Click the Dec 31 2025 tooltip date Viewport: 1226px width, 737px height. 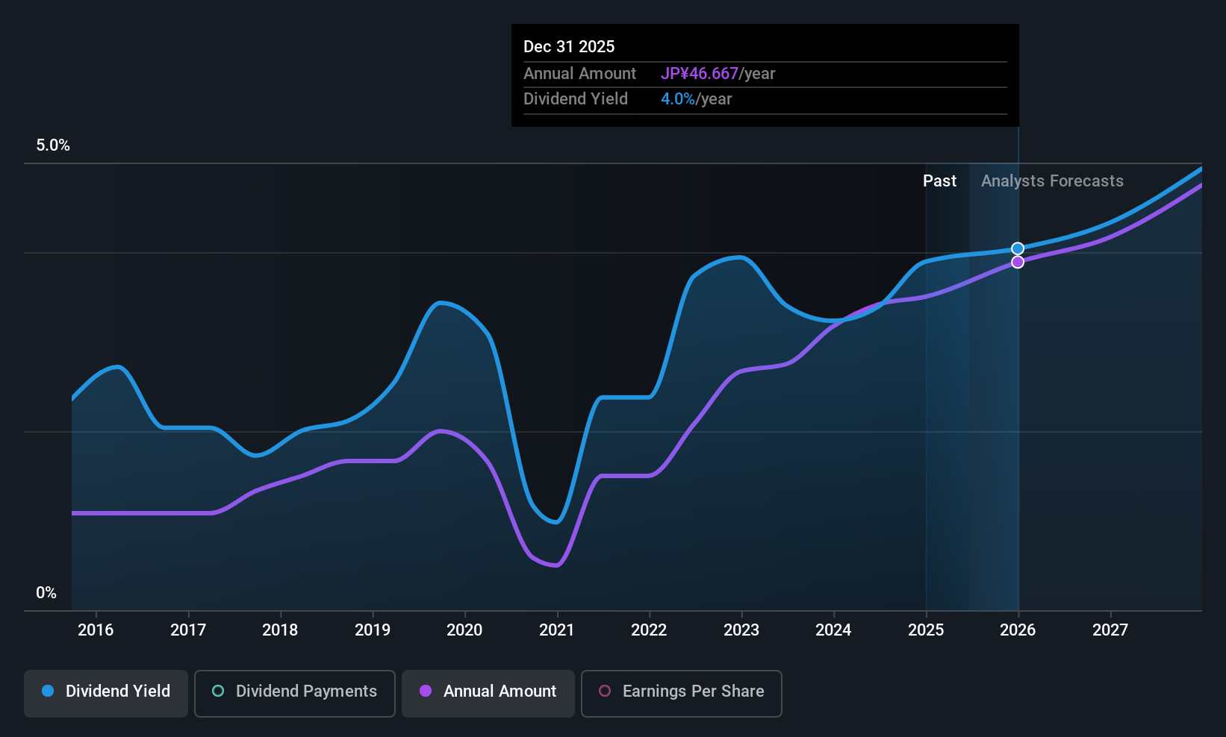[x=569, y=47]
